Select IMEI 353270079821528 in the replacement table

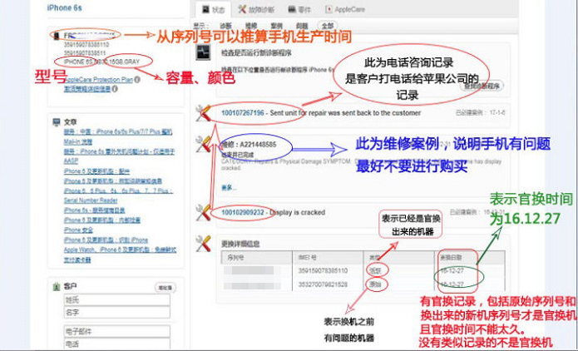(323, 284)
